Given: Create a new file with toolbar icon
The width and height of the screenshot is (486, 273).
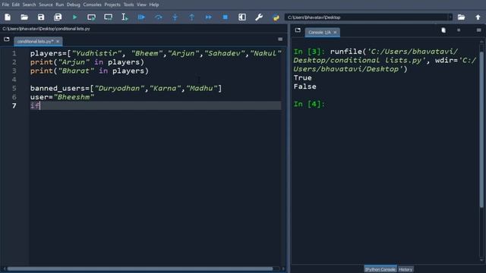Looking at the screenshot, I should 8,17.
